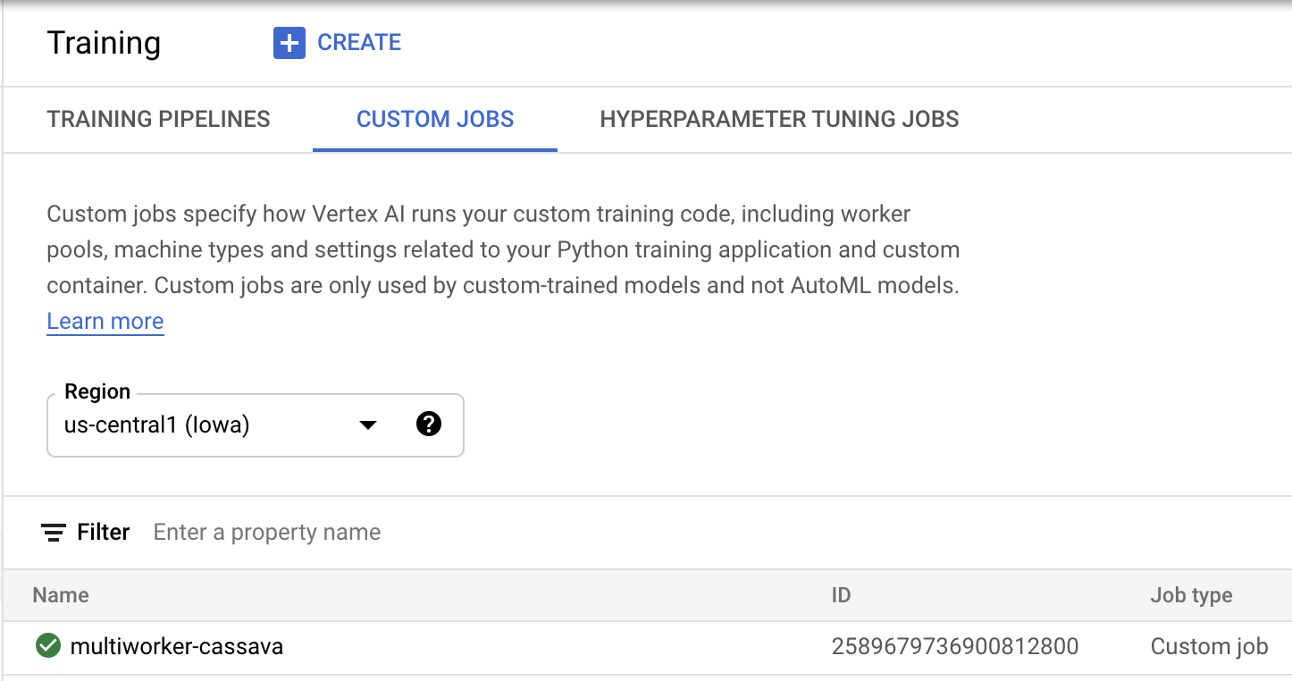
Task: Select the job ID 2589679736900812800
Action: pos(955,645)
